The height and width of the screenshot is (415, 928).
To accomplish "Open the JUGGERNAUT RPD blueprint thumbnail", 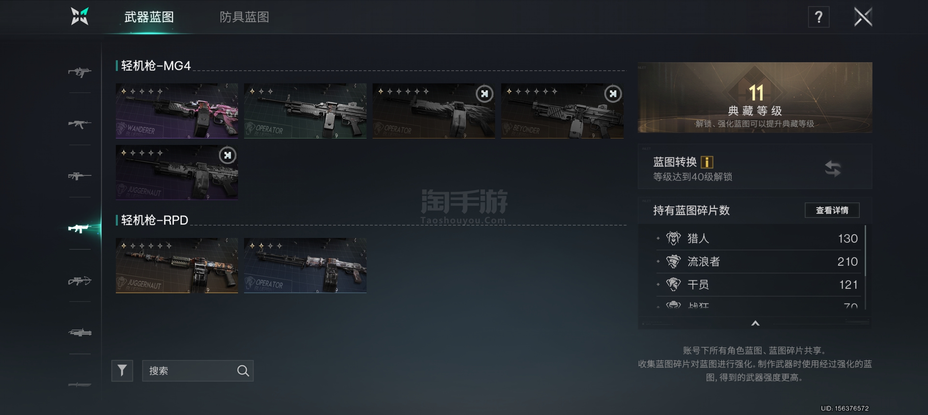I will [176, 265].
